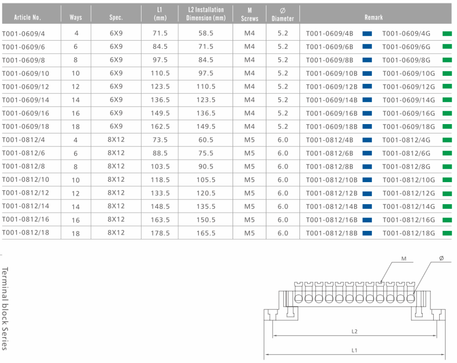The width and height of the screenshot is (457, 363).
Task: Click remark code T001-0812/4B
Action: [329, 140]
